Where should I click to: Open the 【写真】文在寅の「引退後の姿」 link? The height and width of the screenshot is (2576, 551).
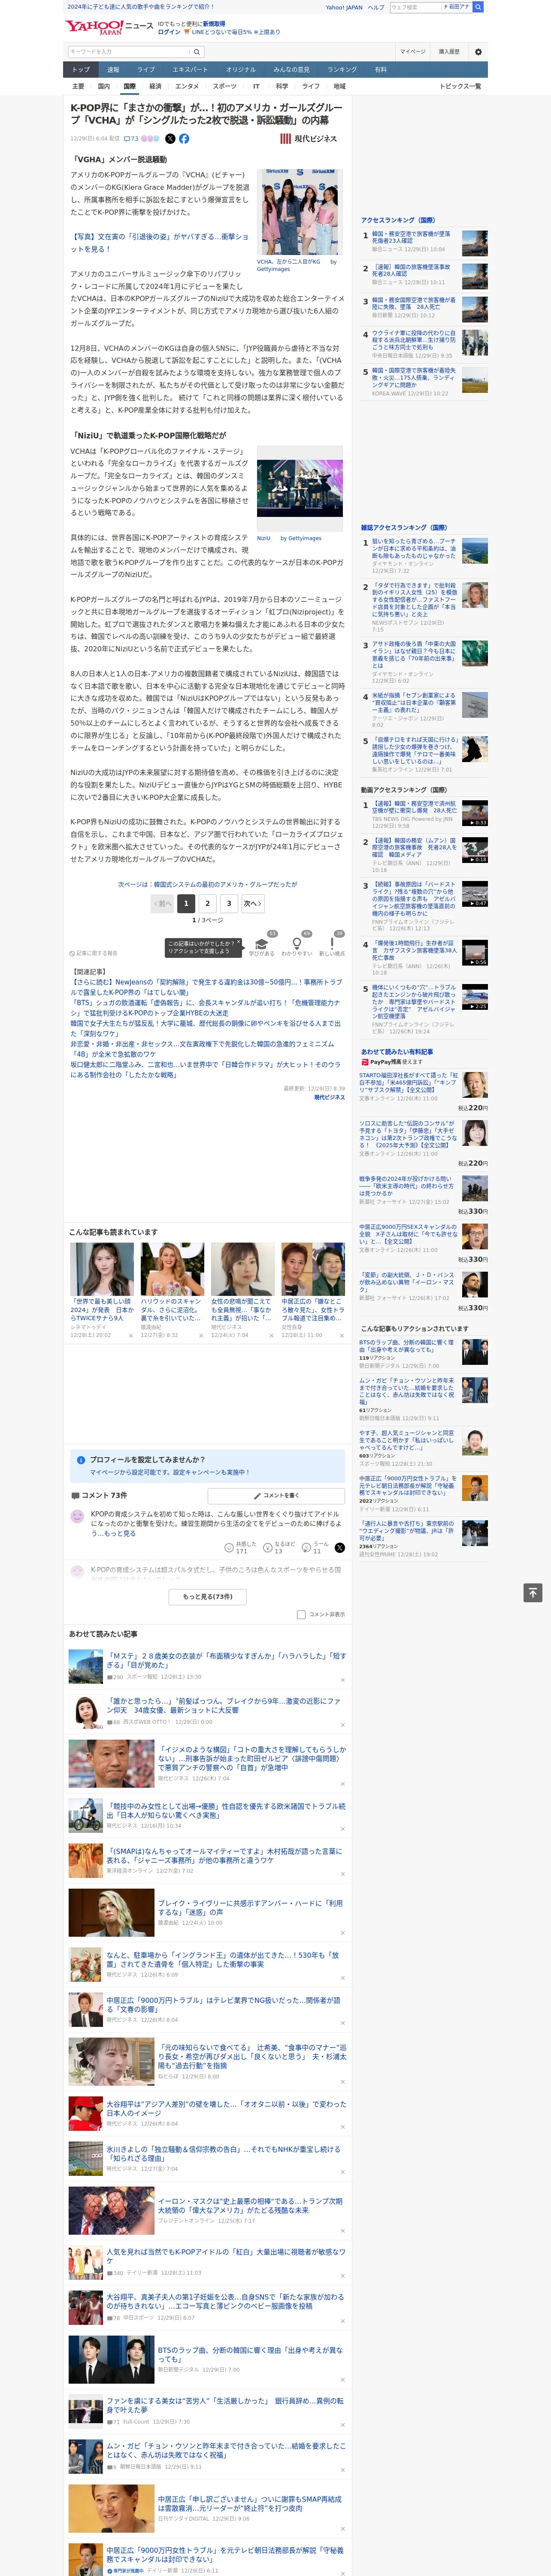pyautogui.click(x=159, y=243)
